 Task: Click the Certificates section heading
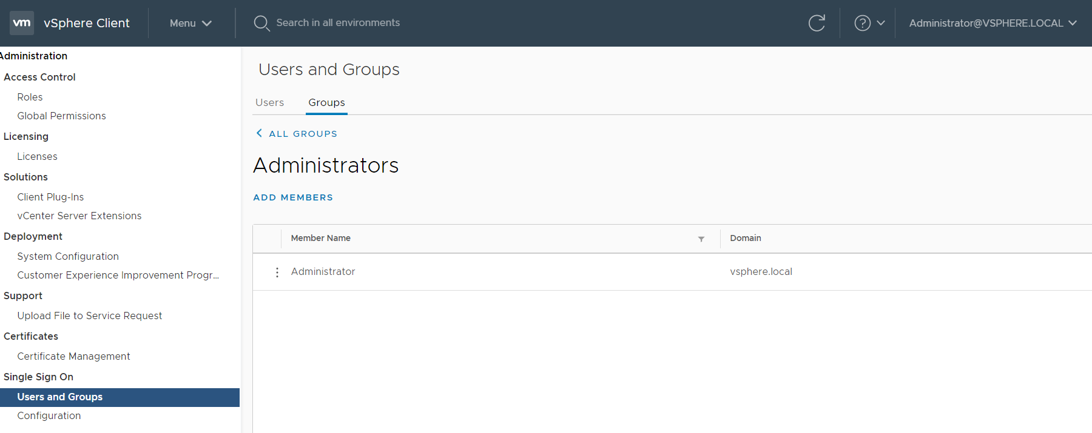(x=31, y=336)
